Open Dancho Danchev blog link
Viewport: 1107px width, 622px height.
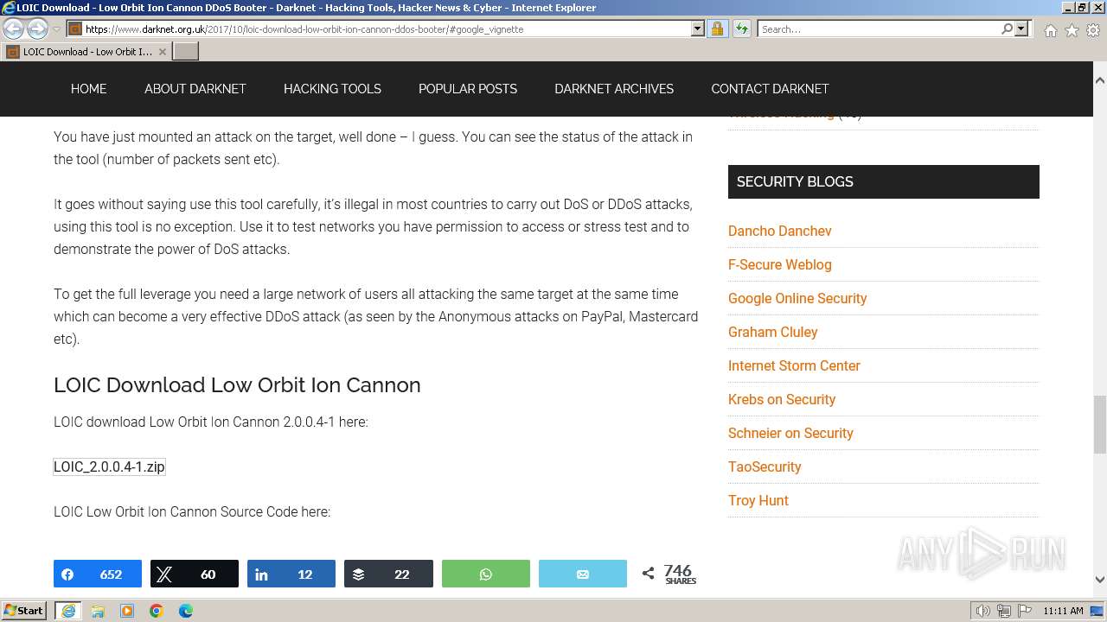point(780,231)
